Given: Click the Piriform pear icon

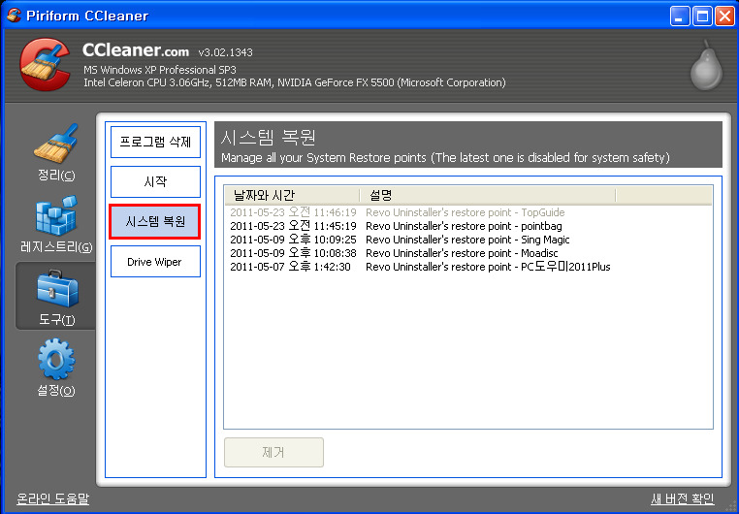Looking at the screenshot, I should coord(706,66).
